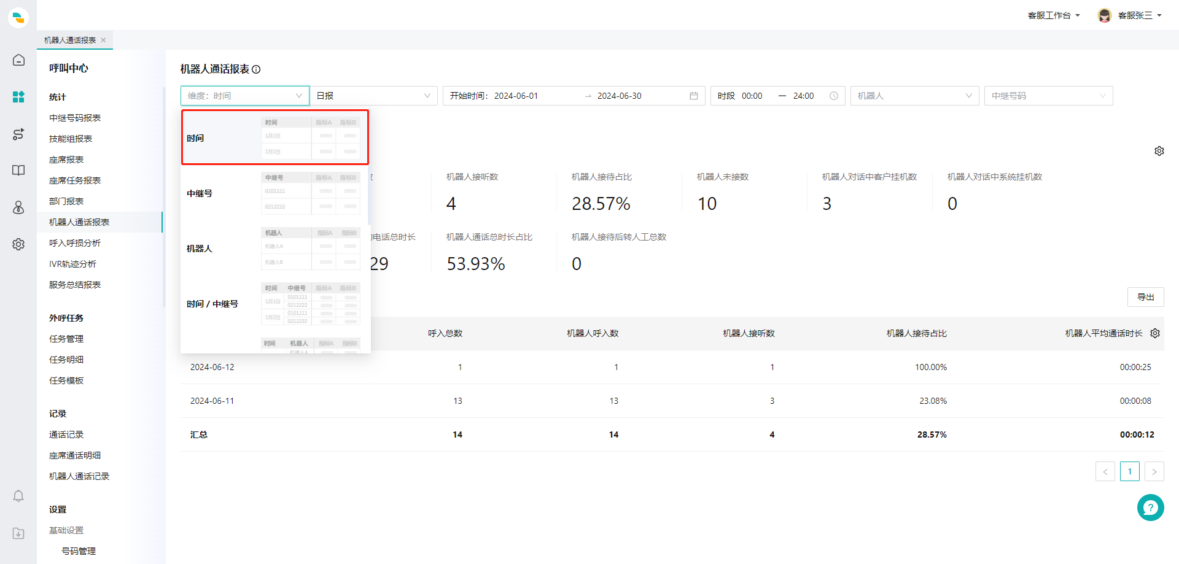This screenshot has height=564, width=1179.
Task: Open 任务模板 in sidebar
Action: point(66,381)
